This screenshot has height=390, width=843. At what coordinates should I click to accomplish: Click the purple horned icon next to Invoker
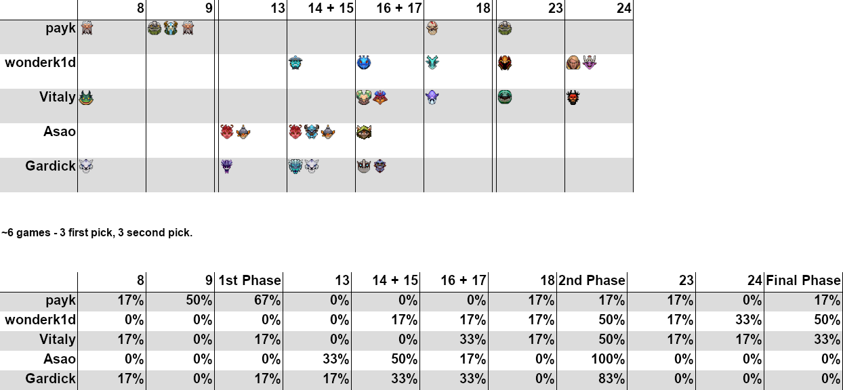point(590,63)
